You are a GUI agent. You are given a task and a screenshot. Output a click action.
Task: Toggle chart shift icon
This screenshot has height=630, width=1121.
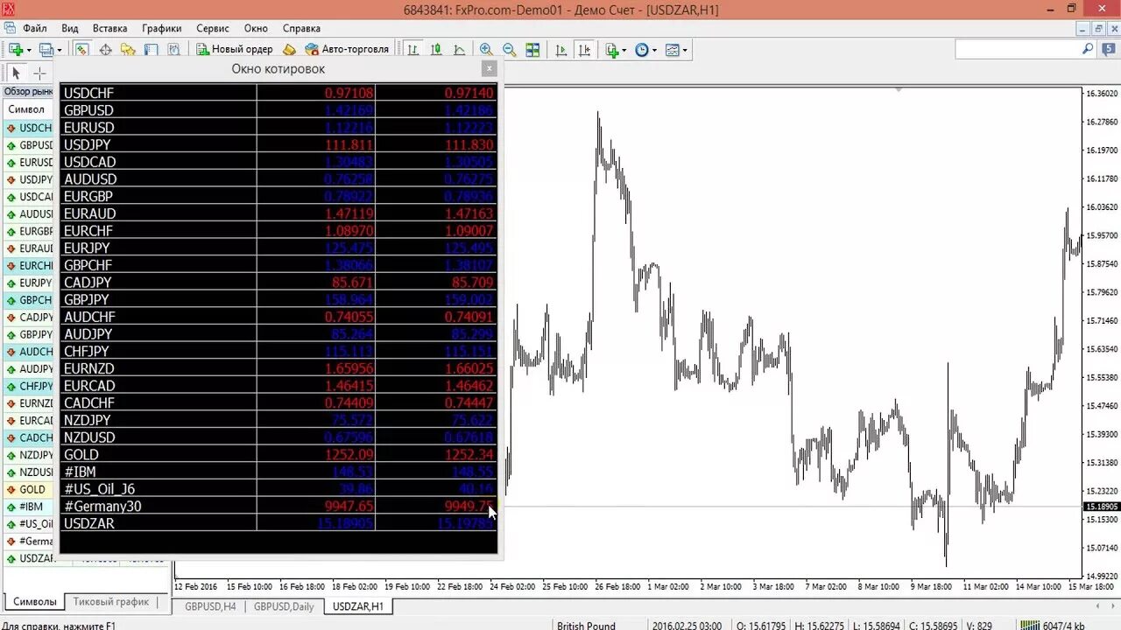click(585, 50)
